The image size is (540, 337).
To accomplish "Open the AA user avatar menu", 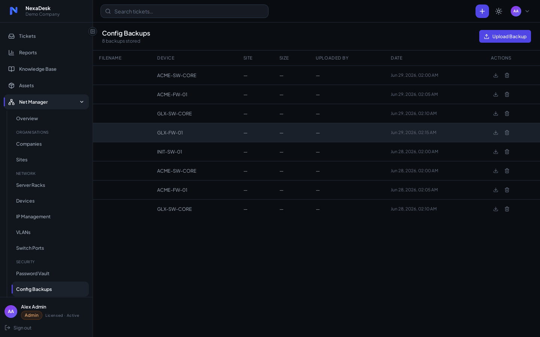I will point(516,11).
